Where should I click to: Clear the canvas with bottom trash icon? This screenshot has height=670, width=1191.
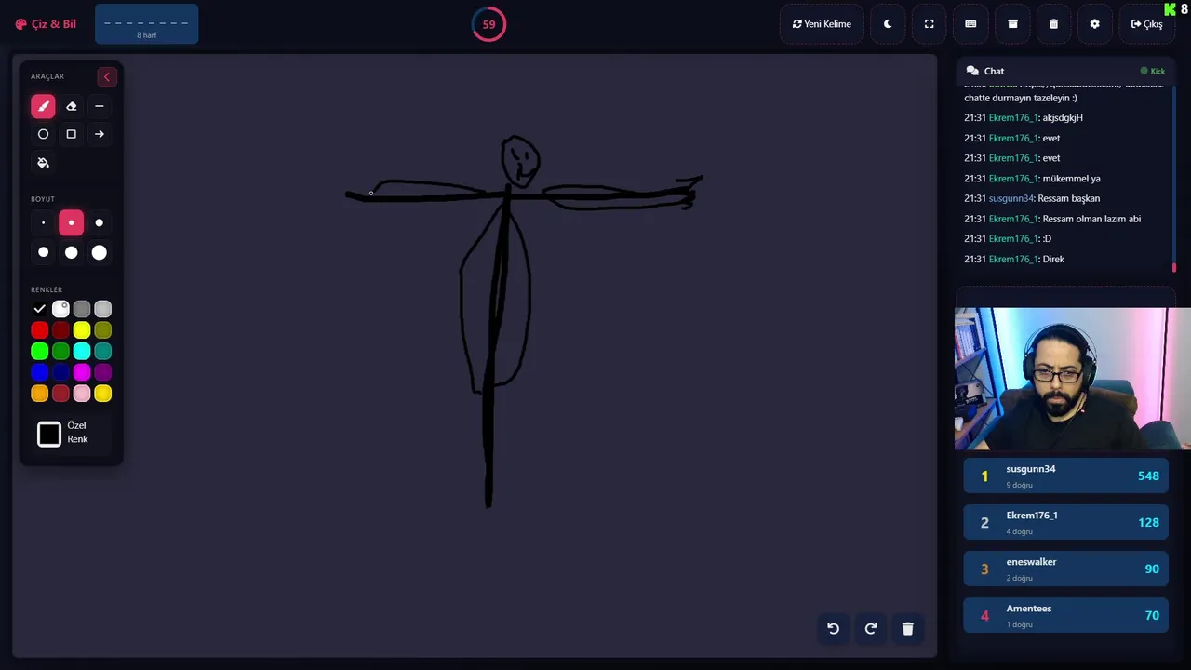(x=908, y=628)
